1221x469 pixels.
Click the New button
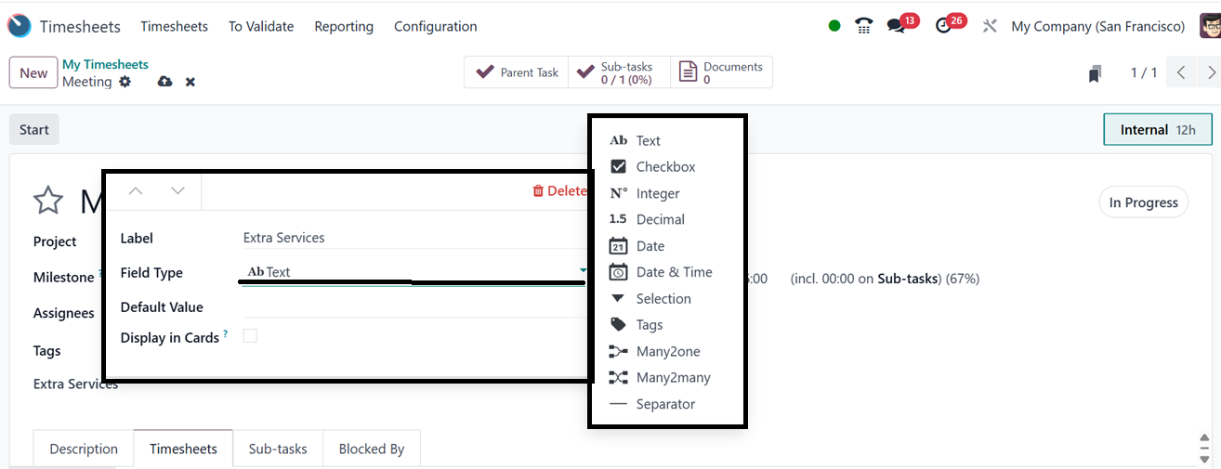tap(33, 73)
